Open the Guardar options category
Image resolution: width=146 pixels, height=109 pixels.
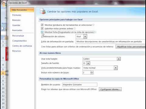[x=16, y=25]
